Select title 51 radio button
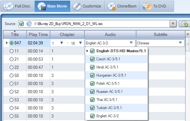190x121 pixels. click(12, 83)
